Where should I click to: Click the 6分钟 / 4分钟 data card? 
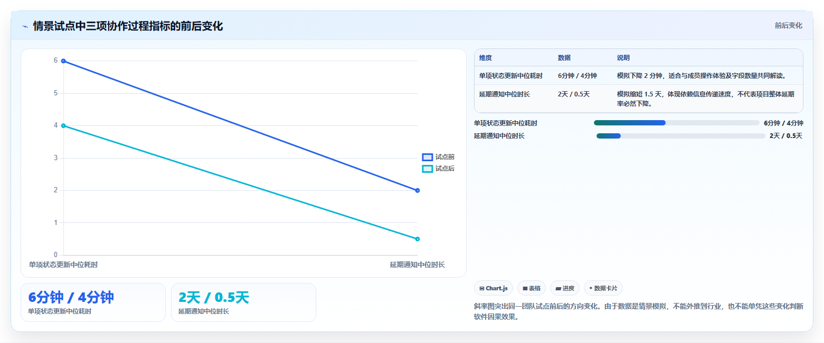[93, 302]
